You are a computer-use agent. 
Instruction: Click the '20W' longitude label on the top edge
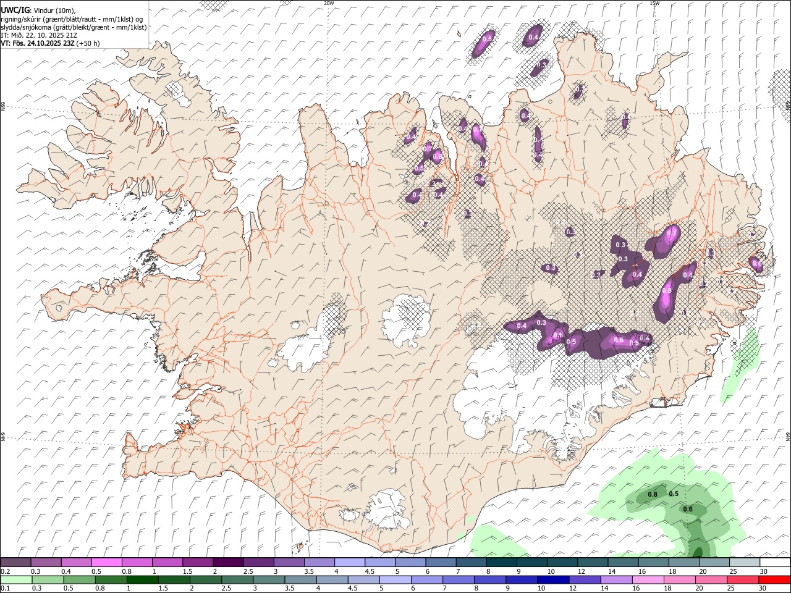click(329, 3)
